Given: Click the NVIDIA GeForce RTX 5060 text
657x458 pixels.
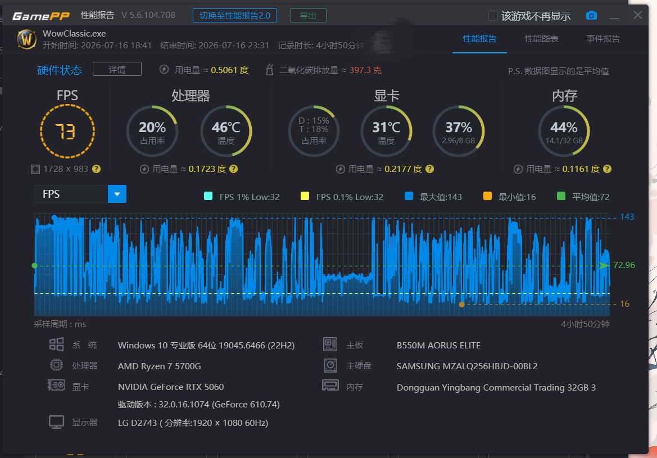Looking at the screenshot, I should point(171,387).
